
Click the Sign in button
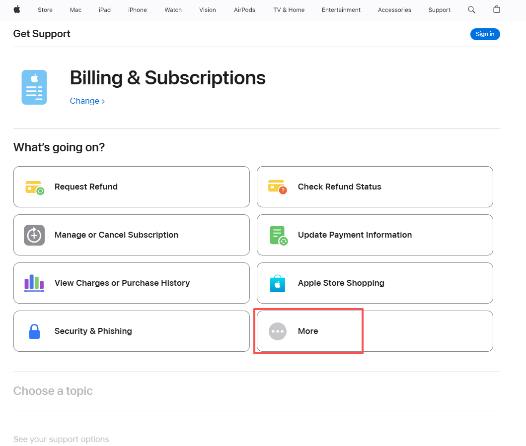tap(485, 34)
